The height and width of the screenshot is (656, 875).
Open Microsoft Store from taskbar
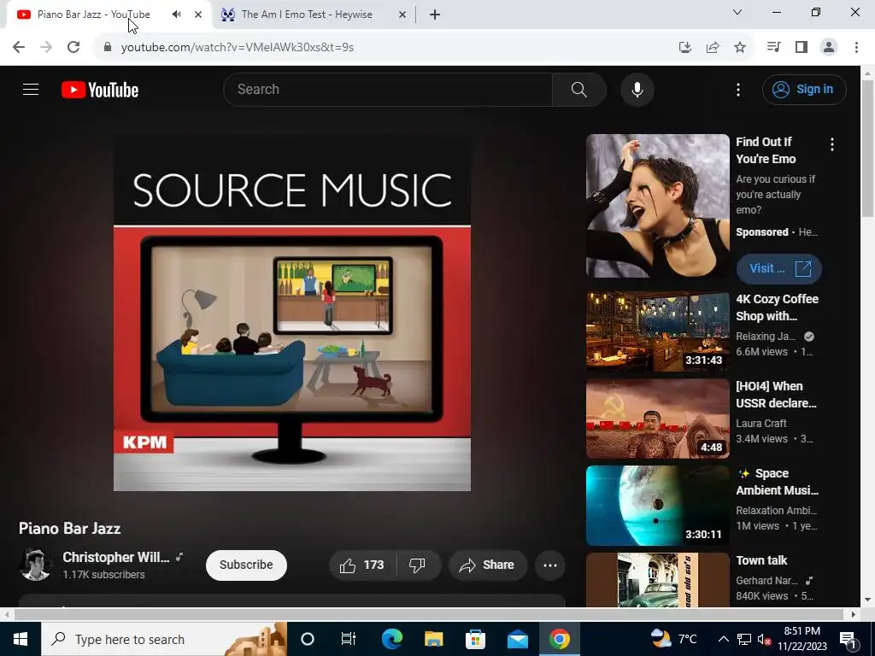click(x=475, y=639)
